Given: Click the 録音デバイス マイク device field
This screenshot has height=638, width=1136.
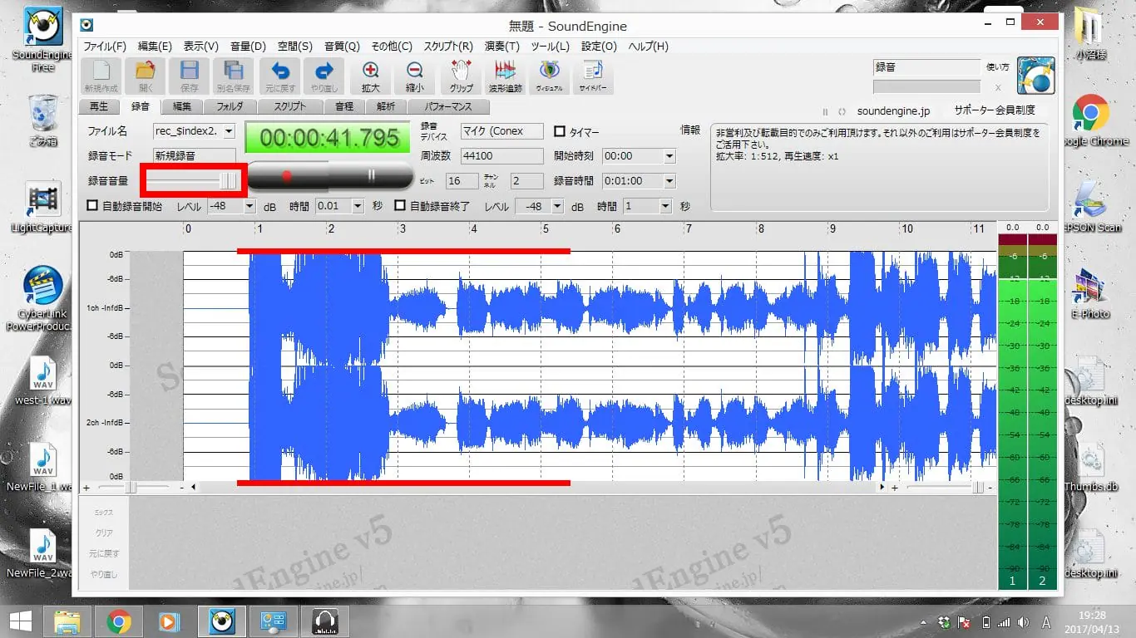Looking at the screenshot, I should click(502, 131).
